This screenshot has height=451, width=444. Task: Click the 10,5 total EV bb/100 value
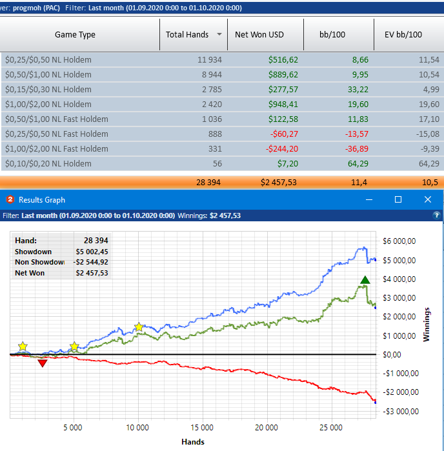tap(430, 183)
